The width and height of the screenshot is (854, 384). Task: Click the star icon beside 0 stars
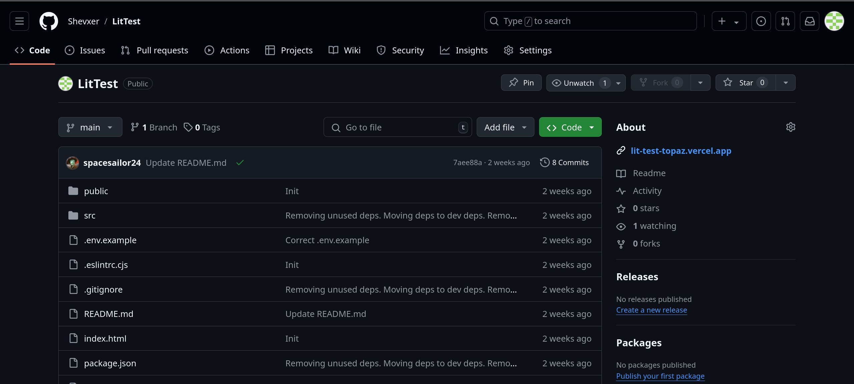pyautogui.click(x=621, y=209)
